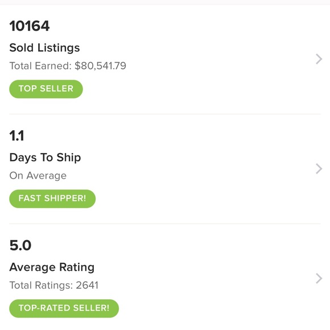
Task: Tap the FAST SHIPPER! badge
Action: tap(52, 199)
